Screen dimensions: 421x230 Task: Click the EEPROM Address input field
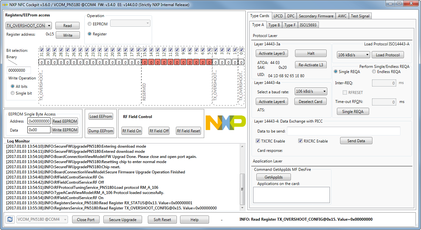click(x=39, y=121)
